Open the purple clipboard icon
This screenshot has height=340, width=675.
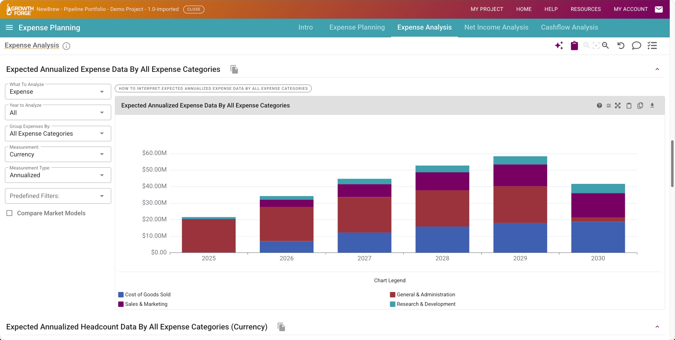(x=574, y=45)
